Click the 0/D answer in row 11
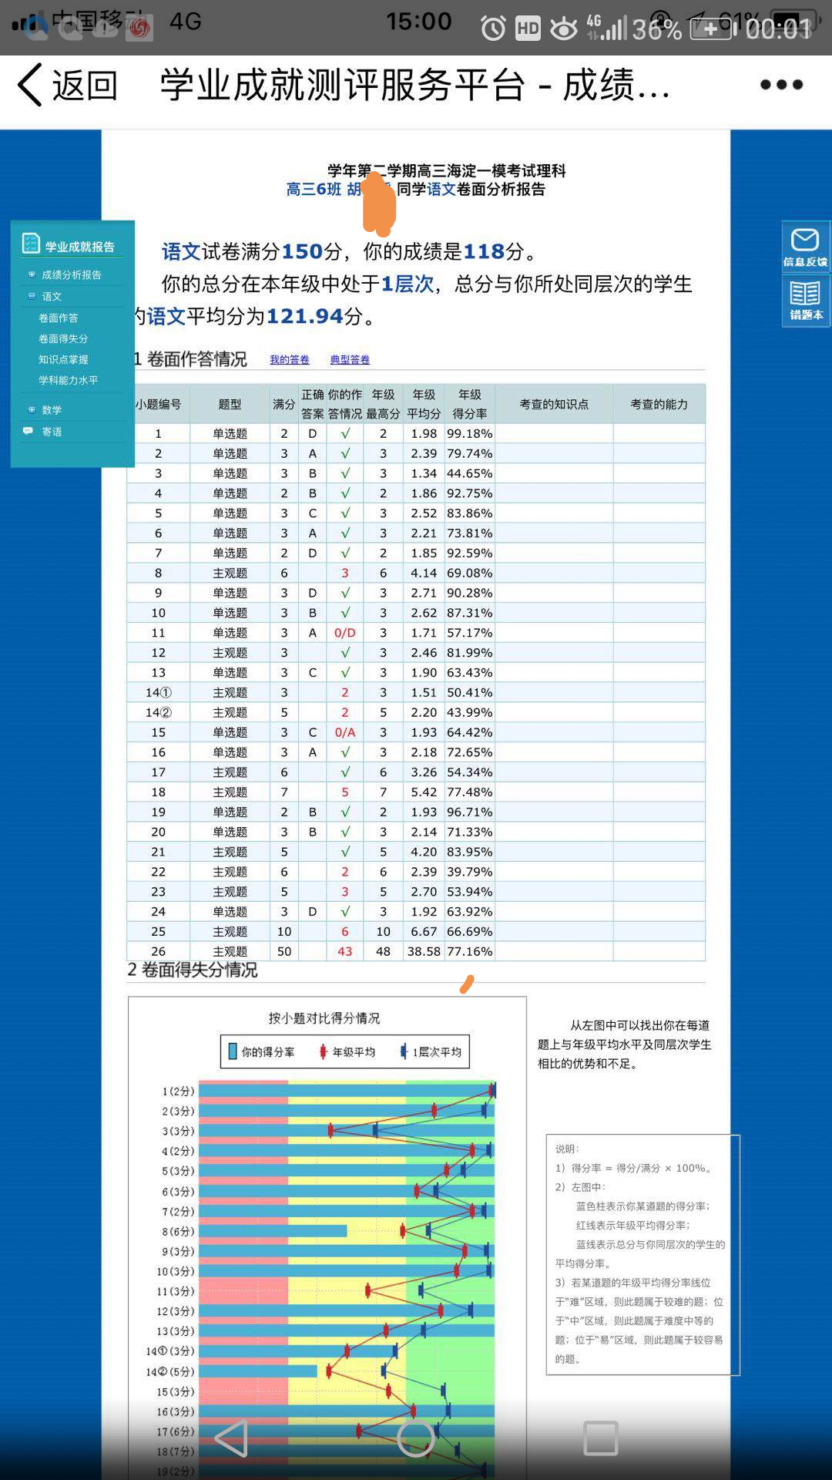832x1480 pixels. 345,633
